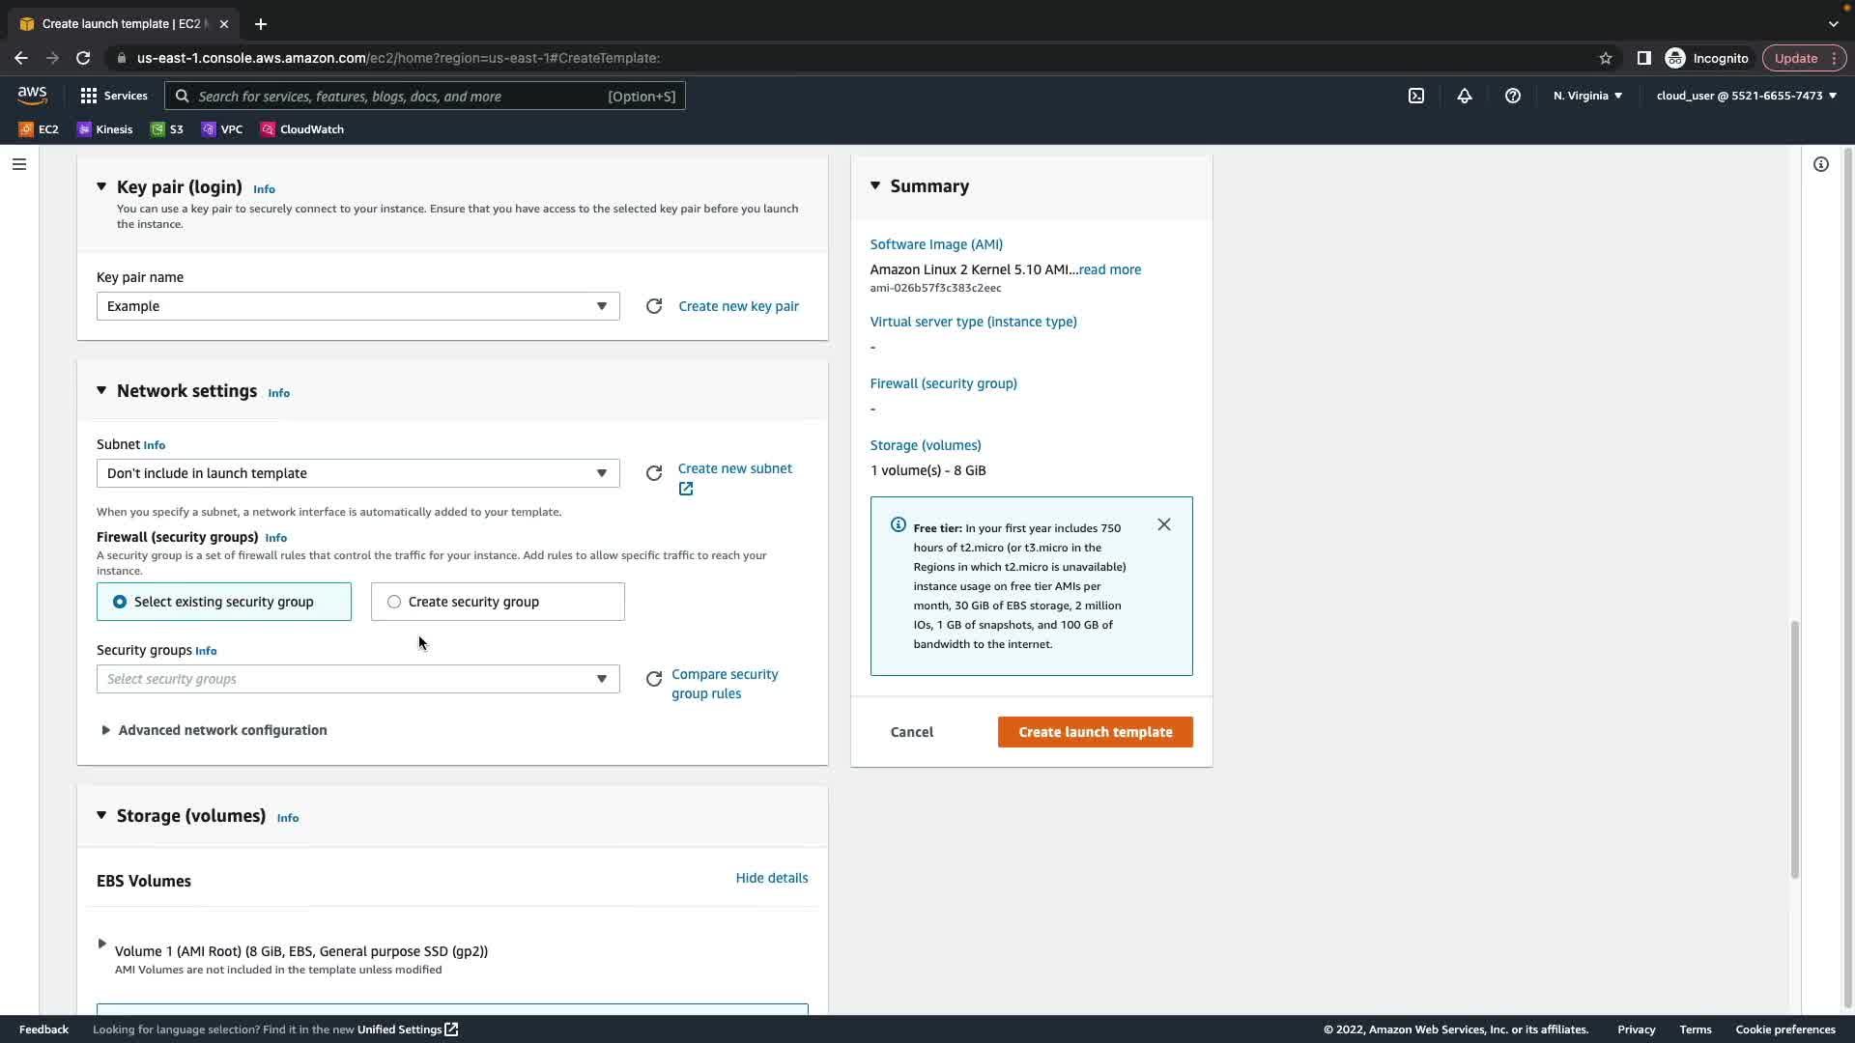
Task: Open the CloudWatch shortcut in favorites bar
Action: pyautogui.click(x=301, y=129)
